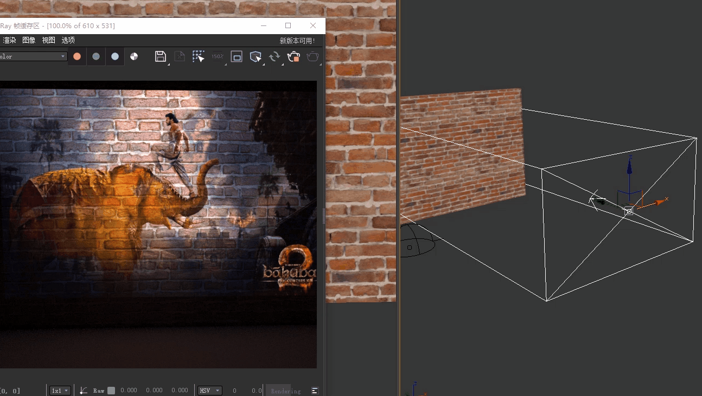Toggle the blue channel display button

(115, 56)
